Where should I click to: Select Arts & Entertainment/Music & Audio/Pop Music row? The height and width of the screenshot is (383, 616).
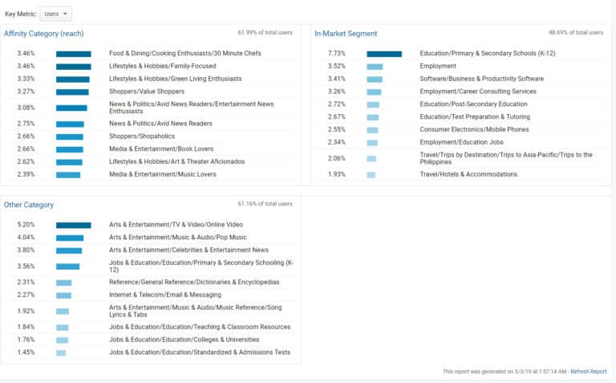point(177,238)
